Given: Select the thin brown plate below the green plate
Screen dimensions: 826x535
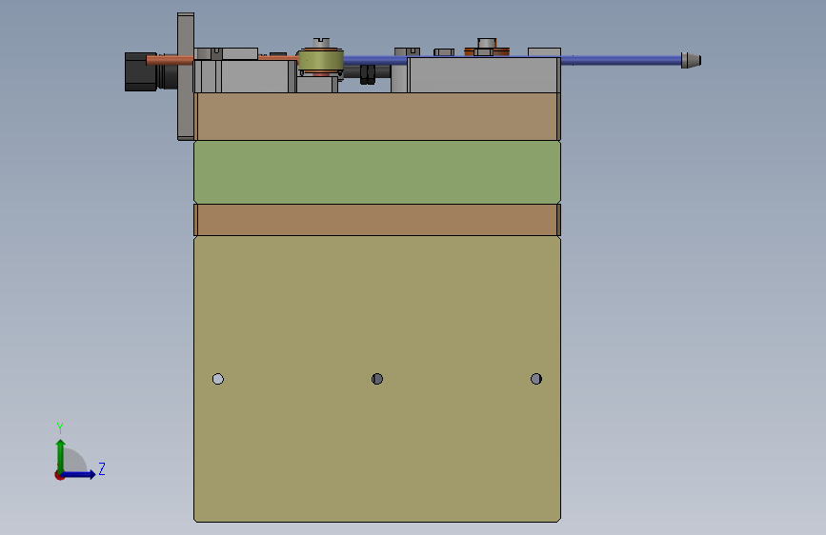Looking at the screenshot, I should 377,220.
